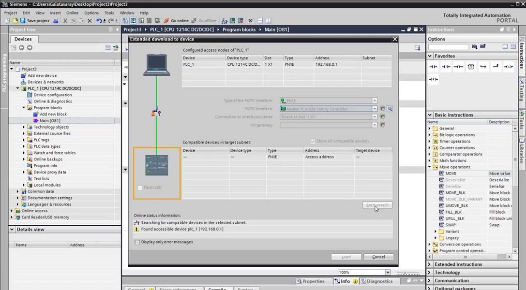Click the Go online button
The image size is (526, 290).
[176, 21]
